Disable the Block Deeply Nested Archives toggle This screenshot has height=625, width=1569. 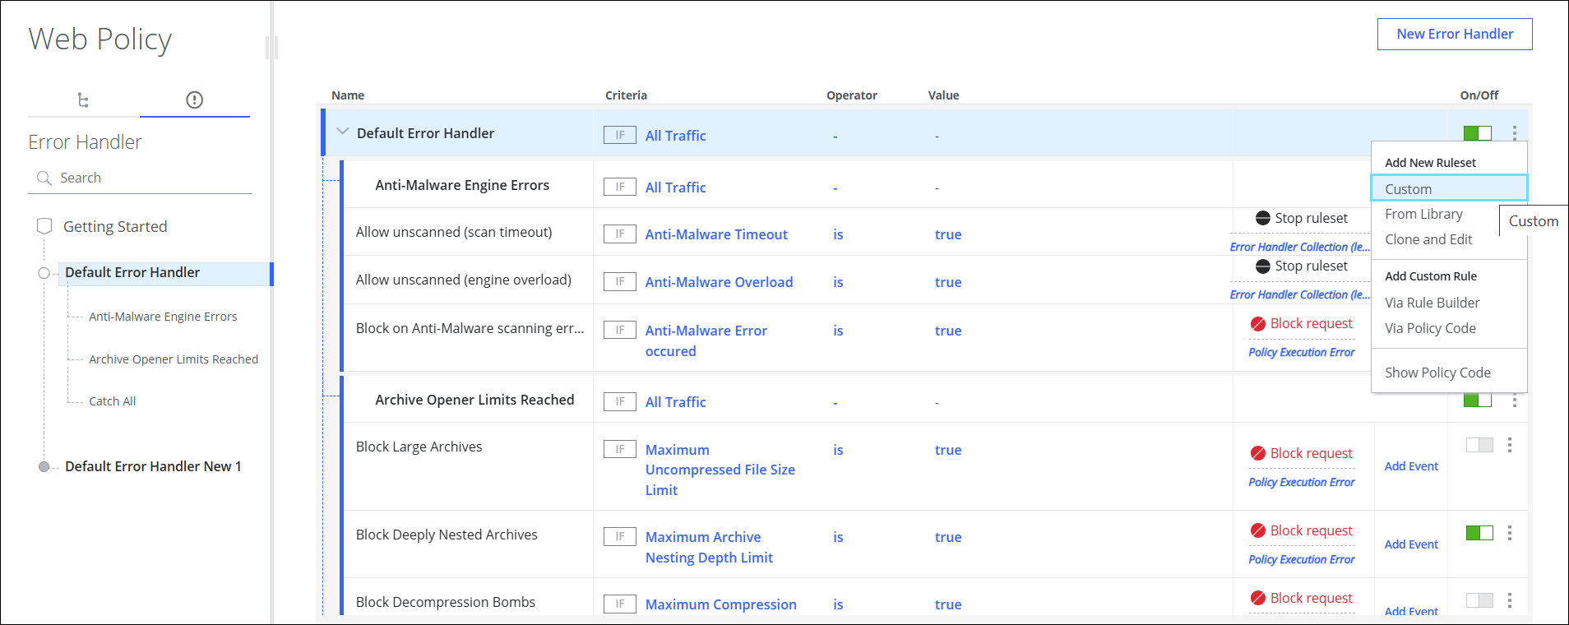[x=1479, y=533]
